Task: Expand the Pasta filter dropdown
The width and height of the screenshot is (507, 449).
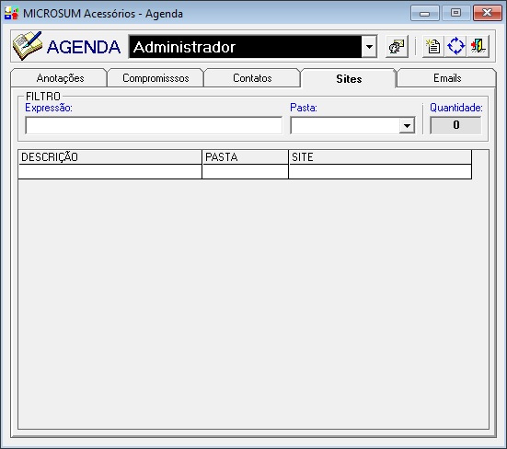Action: pos(407,125)
